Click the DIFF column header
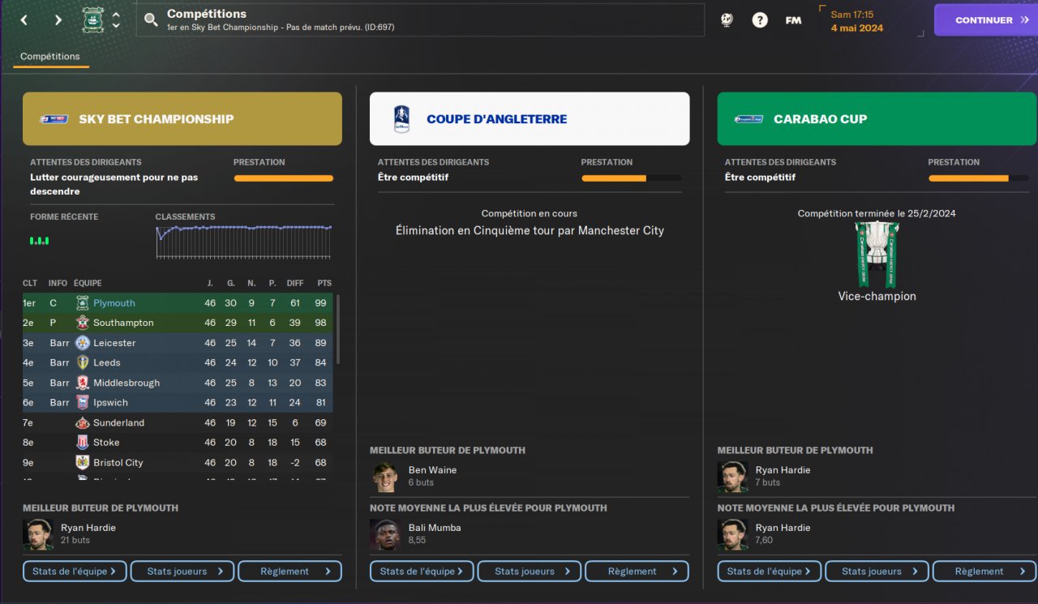1038x604 pixels. click(x=295, y=283)
